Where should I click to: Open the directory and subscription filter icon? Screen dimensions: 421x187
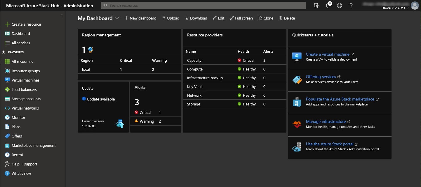pyautogui.click(x=316, y=6)
